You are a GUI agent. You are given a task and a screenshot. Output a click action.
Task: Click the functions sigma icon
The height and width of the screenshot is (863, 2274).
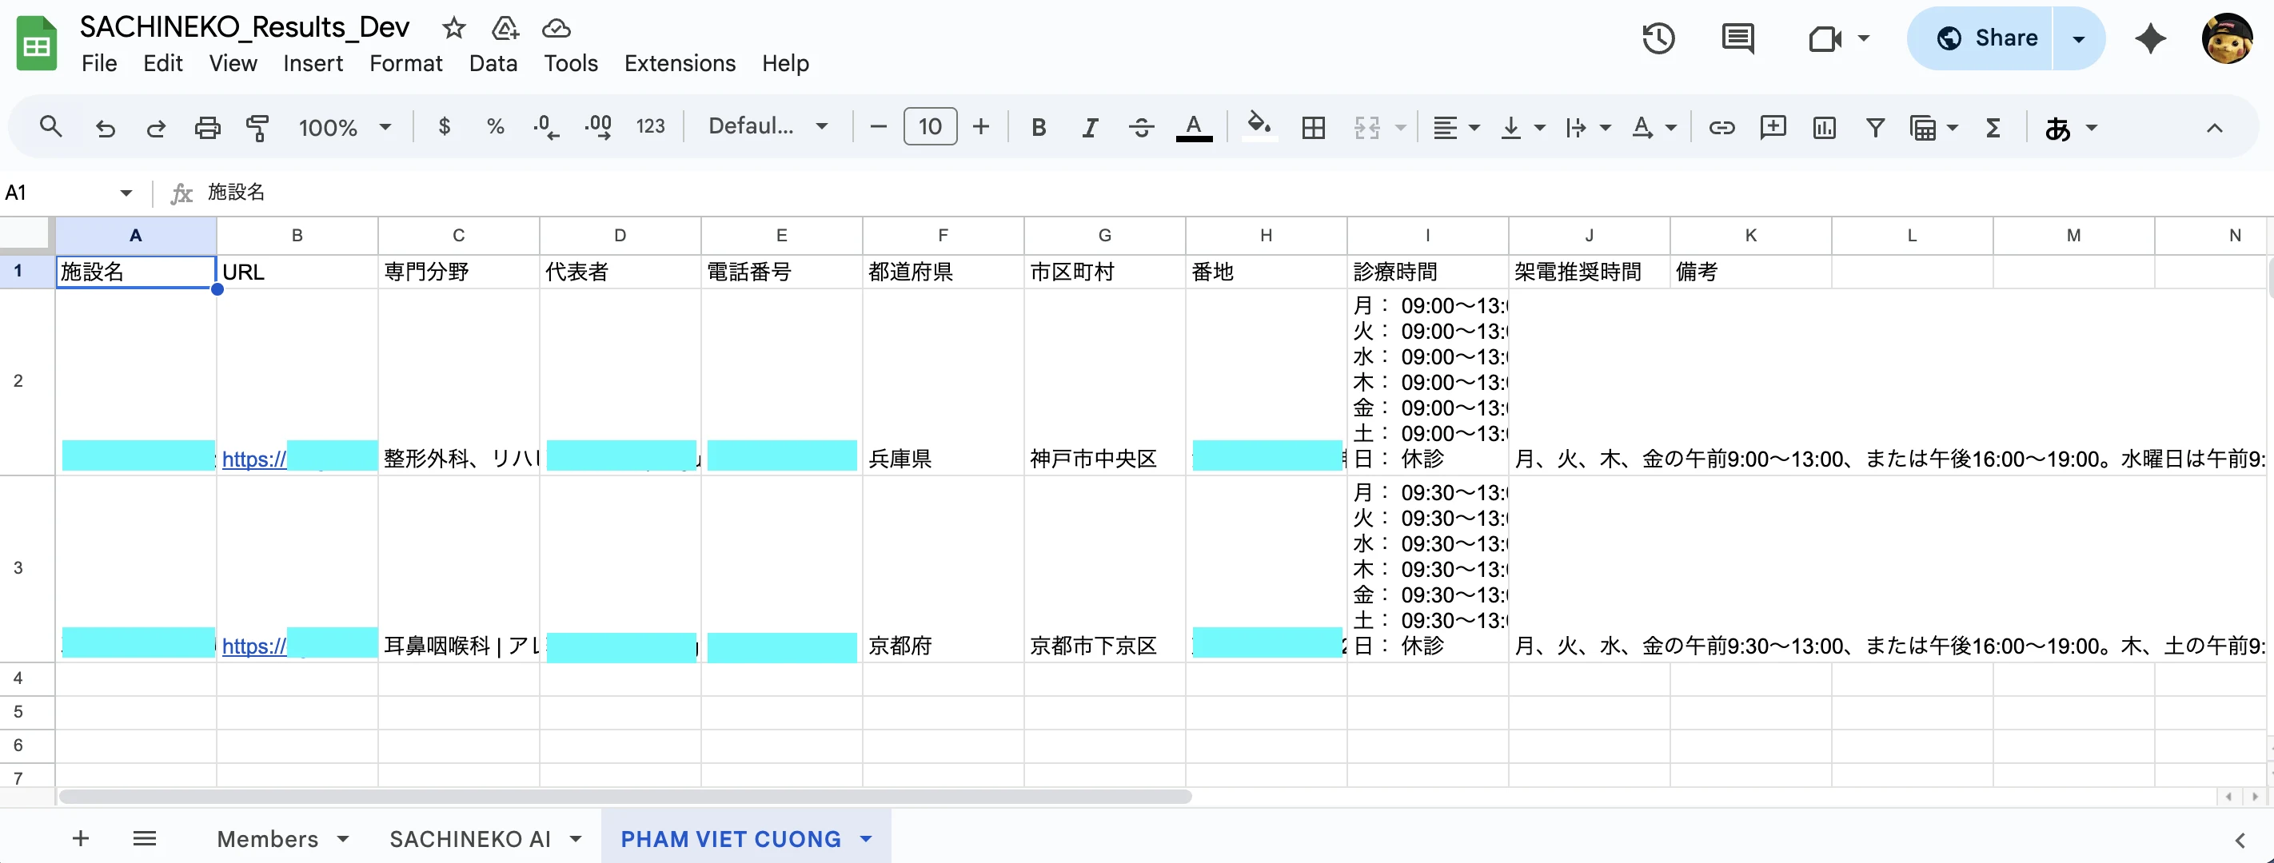coord(1993,127)
